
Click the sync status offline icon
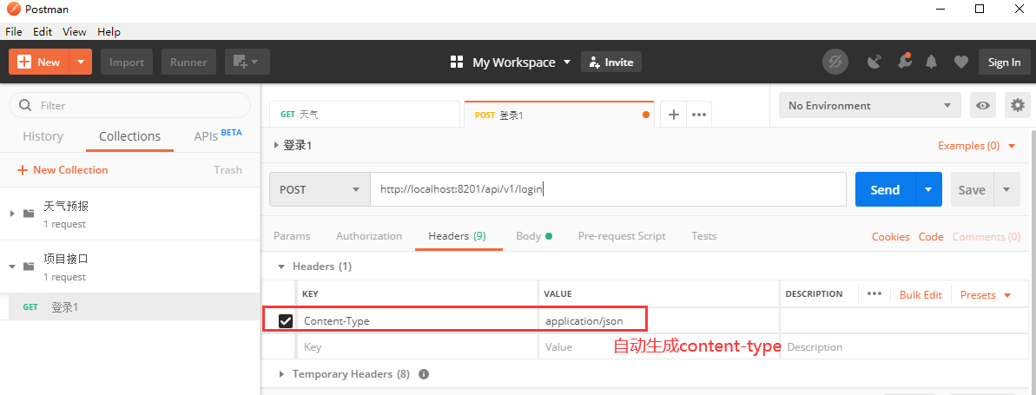[835, 63]
